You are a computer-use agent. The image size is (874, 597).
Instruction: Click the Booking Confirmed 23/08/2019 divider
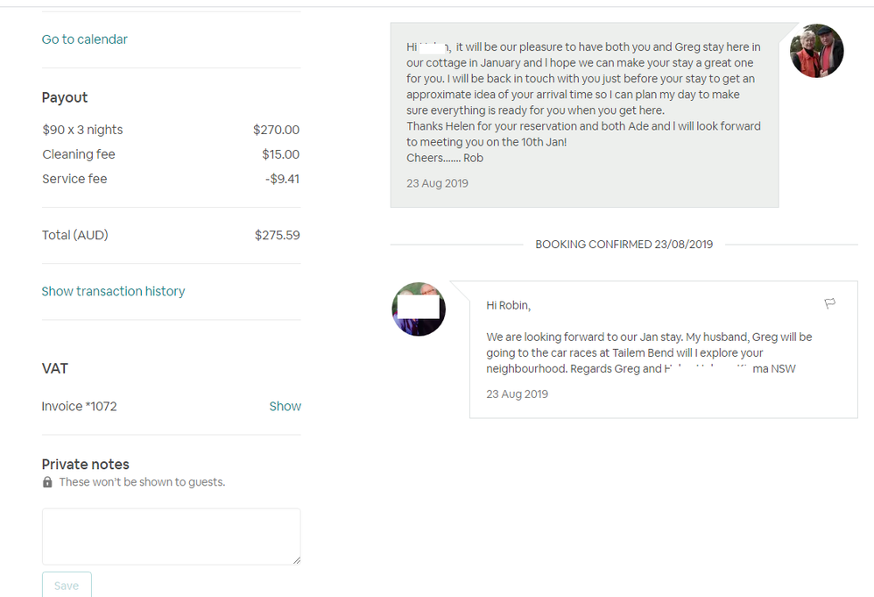pyautogui.click(x=624, y=245)
